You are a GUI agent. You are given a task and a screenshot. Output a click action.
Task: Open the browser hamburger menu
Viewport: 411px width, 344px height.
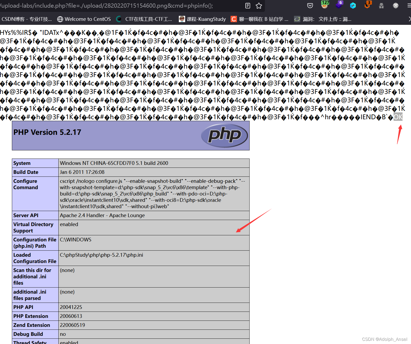409,6
